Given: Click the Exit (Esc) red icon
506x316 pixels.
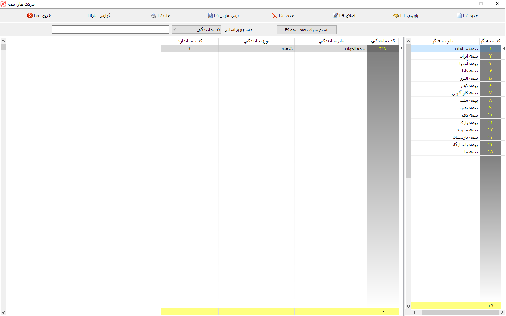Looking at the screenshot, I should tap(30, 15).
